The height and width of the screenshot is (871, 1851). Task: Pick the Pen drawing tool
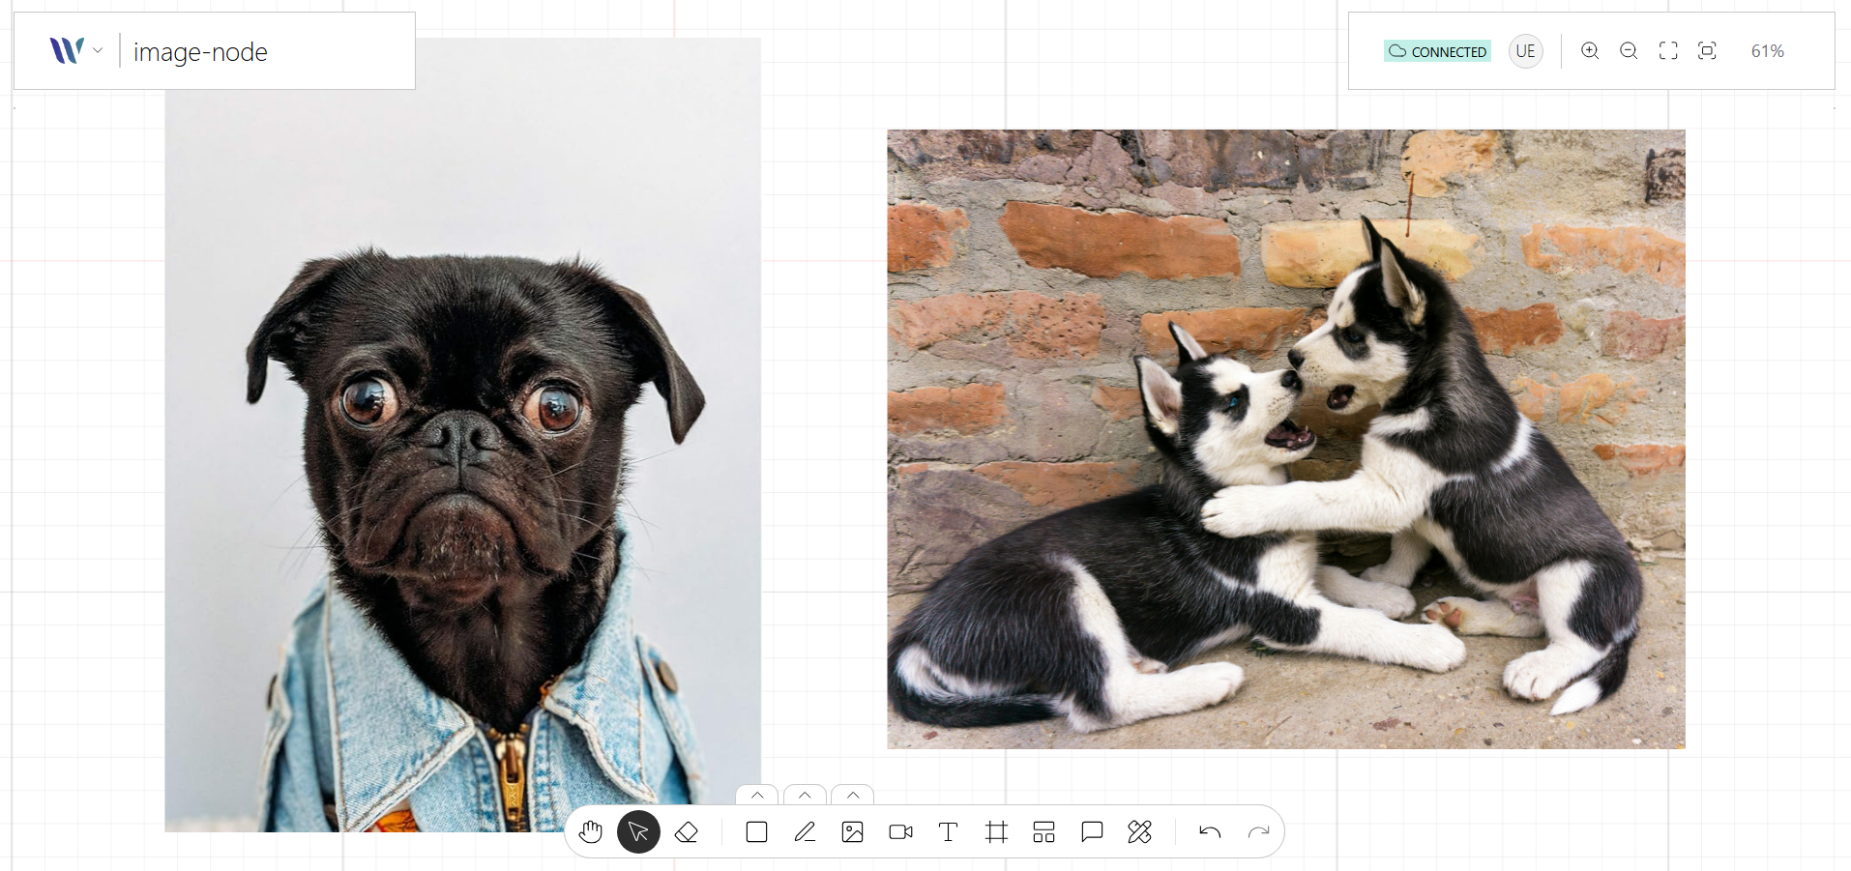coord(804,831)
